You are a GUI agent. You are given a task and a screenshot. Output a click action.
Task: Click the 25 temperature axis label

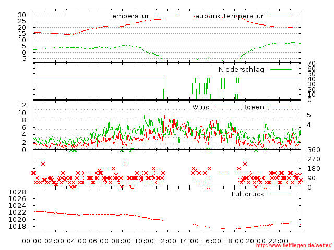point(22,21)
